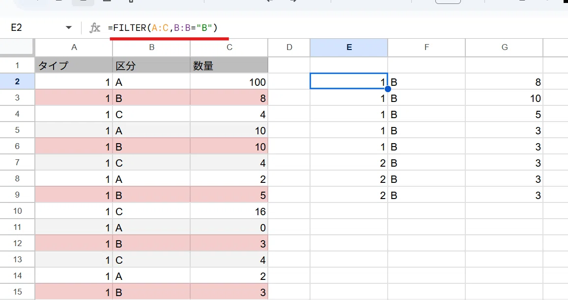Click cell G9 with value 3
The image size is (568, 300).
pyautogui.click(x=504, y=195)
